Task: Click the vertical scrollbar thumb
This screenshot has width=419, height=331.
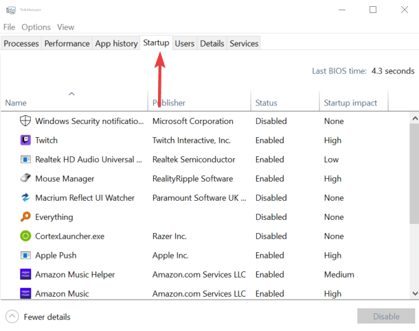Action: 414,174
